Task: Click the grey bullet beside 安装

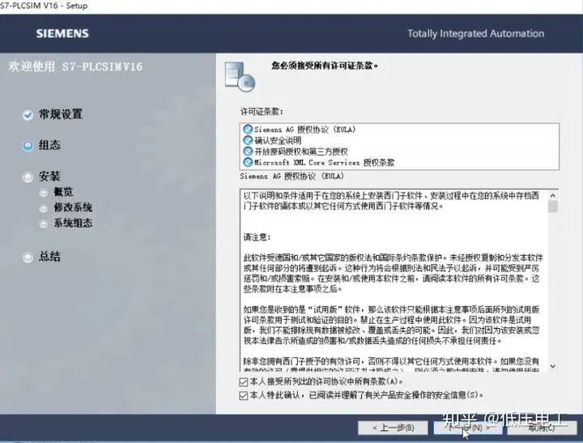Action: tap(28, 177)
